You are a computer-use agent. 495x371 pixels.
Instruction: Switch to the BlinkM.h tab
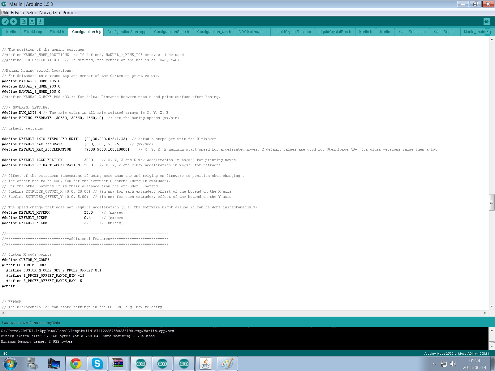click(x=57, y=32)
